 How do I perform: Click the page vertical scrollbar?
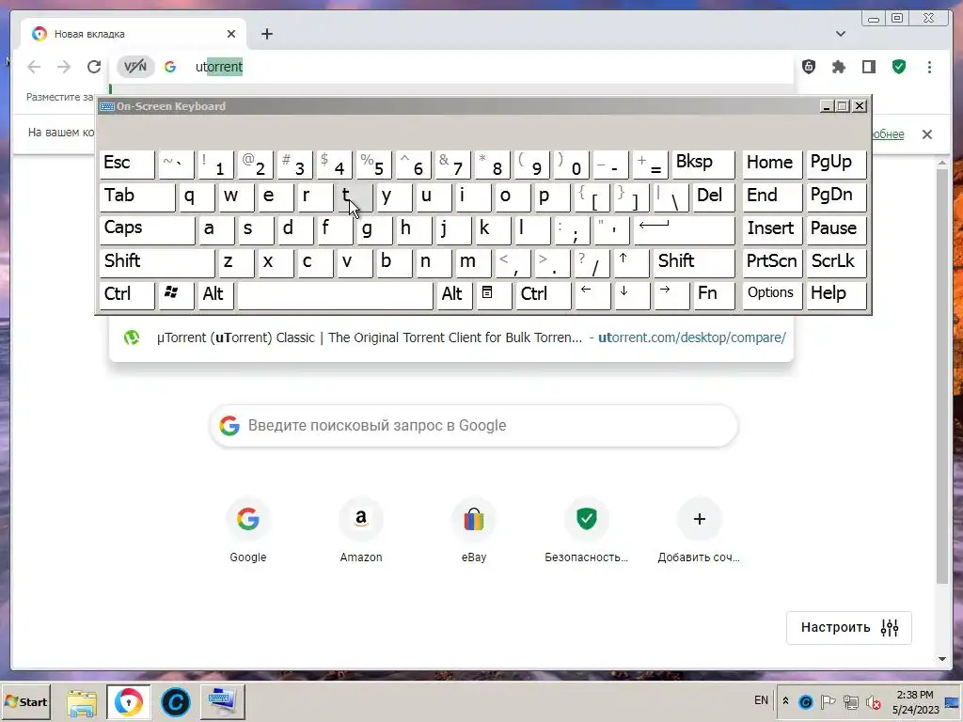coord(941,376)
